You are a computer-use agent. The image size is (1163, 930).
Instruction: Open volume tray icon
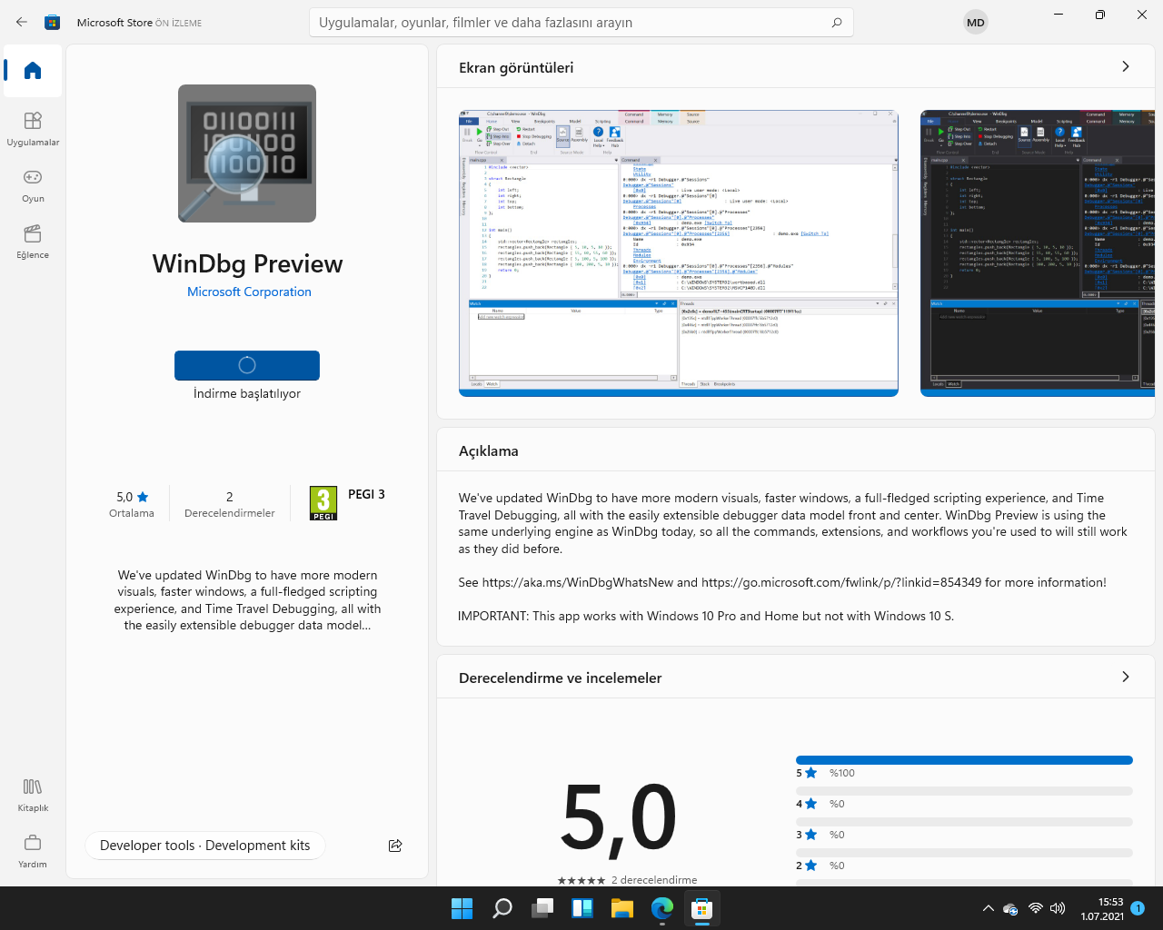pos(1058,908)
